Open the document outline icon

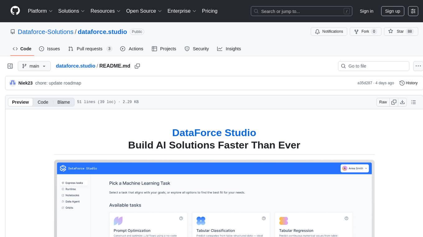413,102
